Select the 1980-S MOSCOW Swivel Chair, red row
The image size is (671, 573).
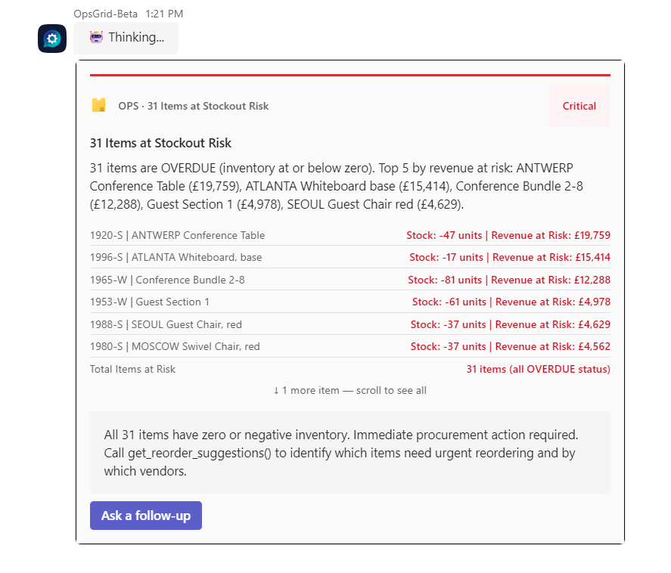[350, 346]
